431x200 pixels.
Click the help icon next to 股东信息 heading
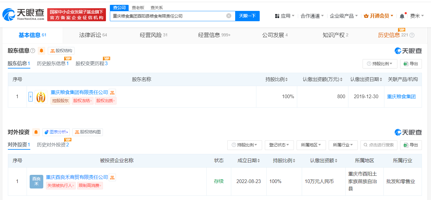(x=33, y=51)
